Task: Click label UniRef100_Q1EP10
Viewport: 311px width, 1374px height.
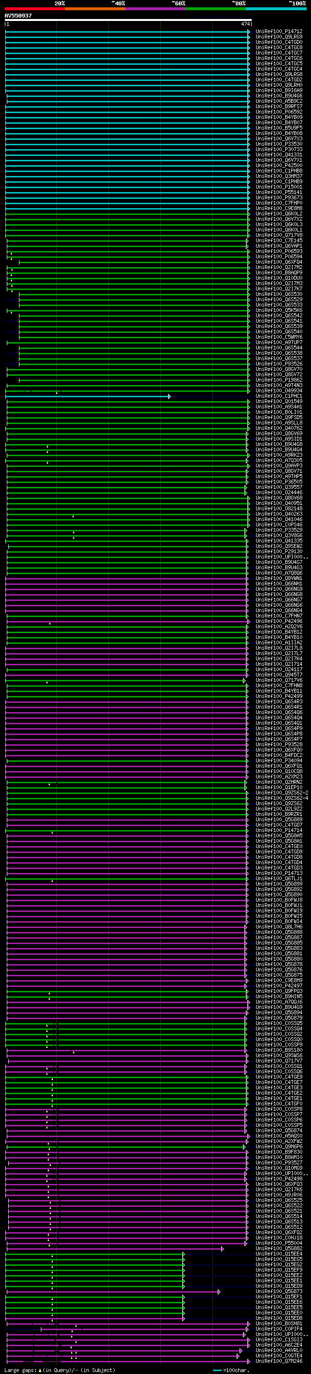Action: point(279,787)
